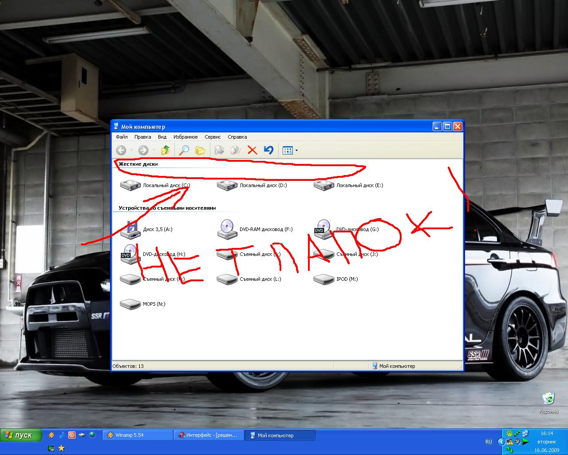This screenshot has height=455, width=568.
Task: Switch to Opera Интерфейс taskbar button
Action: point(209,435)
